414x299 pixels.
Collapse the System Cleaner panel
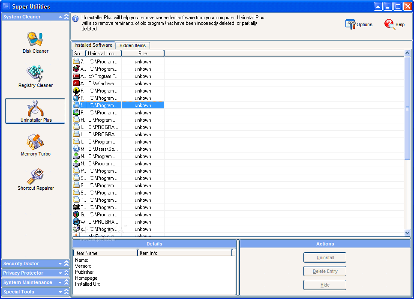tap(60, 17)
